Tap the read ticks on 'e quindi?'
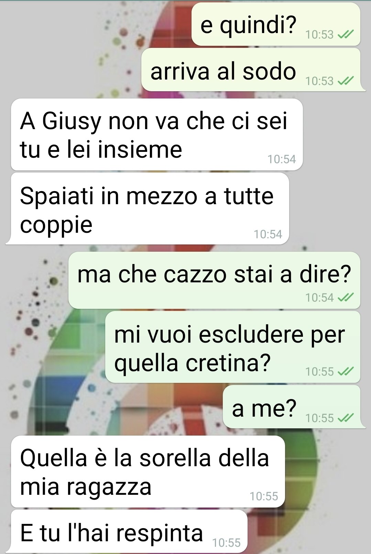Image resolution: width=371 pixels, height=554 pixels. point(346,34)
